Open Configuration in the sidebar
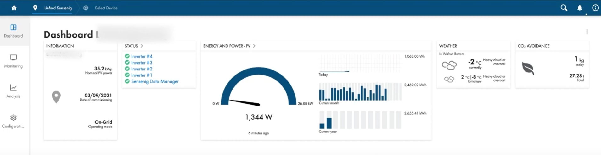Image resolution: width=601 pixels, height=155 pixels. [x=13, y=121]
